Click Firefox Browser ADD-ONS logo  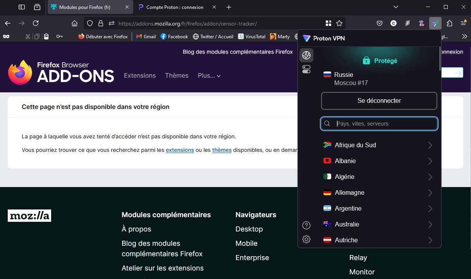(x=61, y=72)
